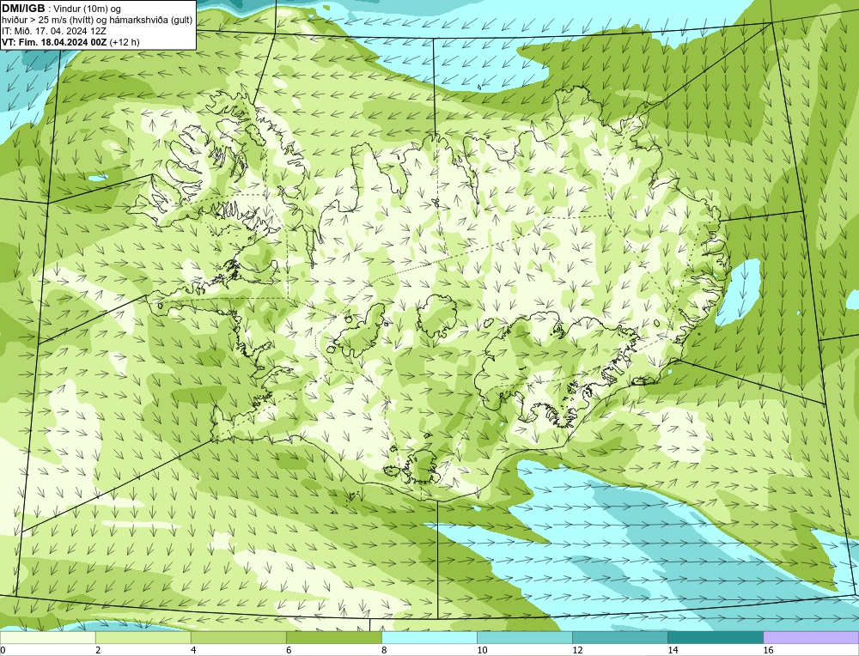
Task: Click the 'hviður > 25 m/s' description line
Action: (x=97, y=21)
